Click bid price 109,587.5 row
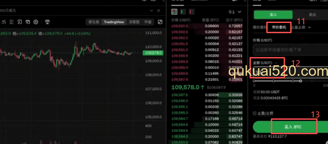This screenshot has width=328, height=144. click(207, 95)
